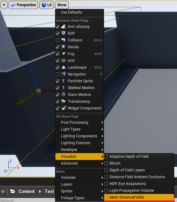Check Distance Field Ambient Occlusion
This screenshot has width=177, height=202.
click(106, 177)
